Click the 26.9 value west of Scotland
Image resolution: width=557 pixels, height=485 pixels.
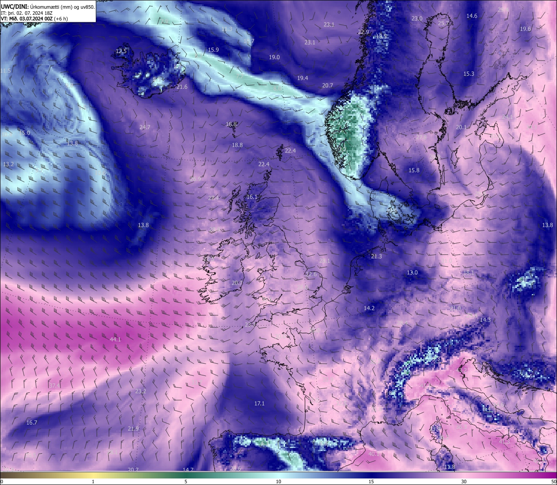[x=196, y=179]
